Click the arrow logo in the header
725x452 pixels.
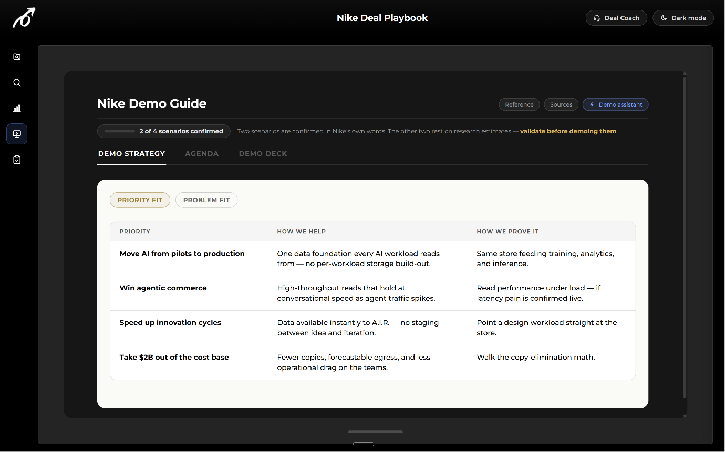(x=24, y=18)
